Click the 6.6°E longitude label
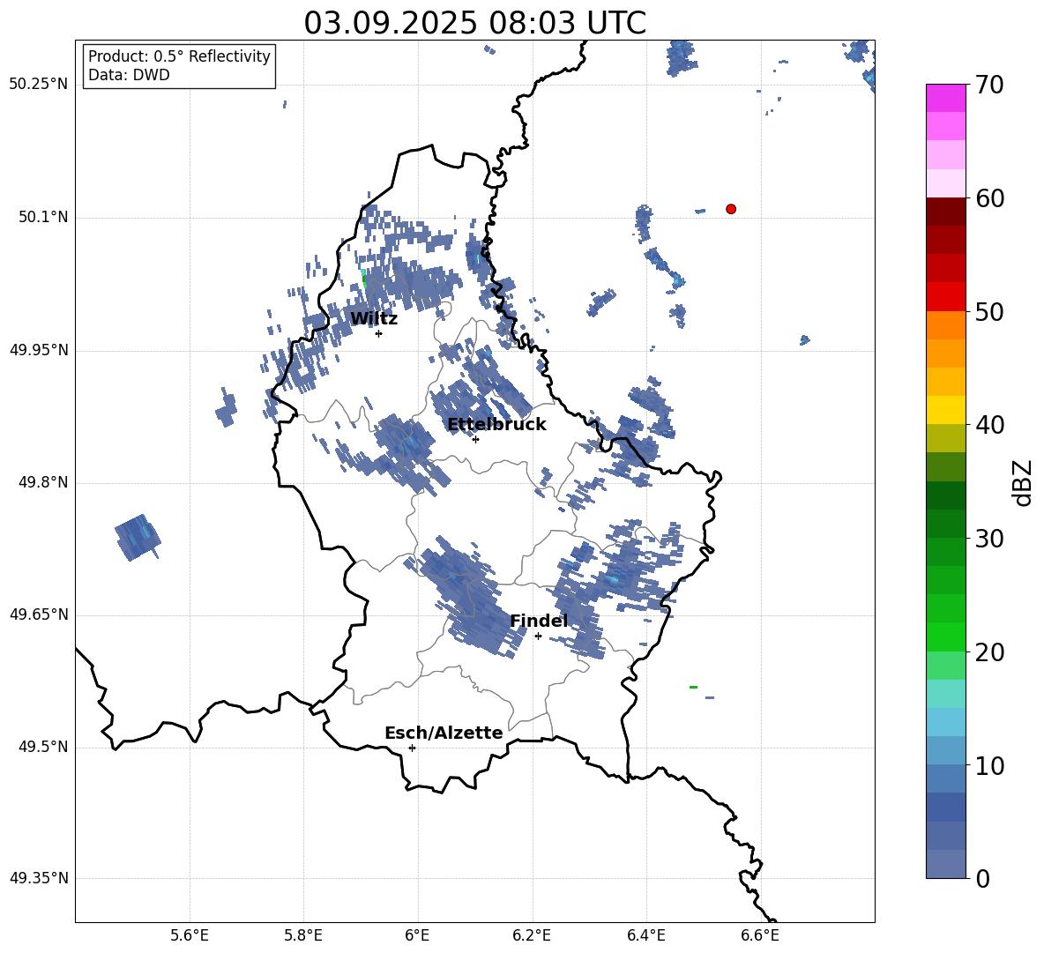This screenshot has height=953, width=1044. (x=760, y=935)
